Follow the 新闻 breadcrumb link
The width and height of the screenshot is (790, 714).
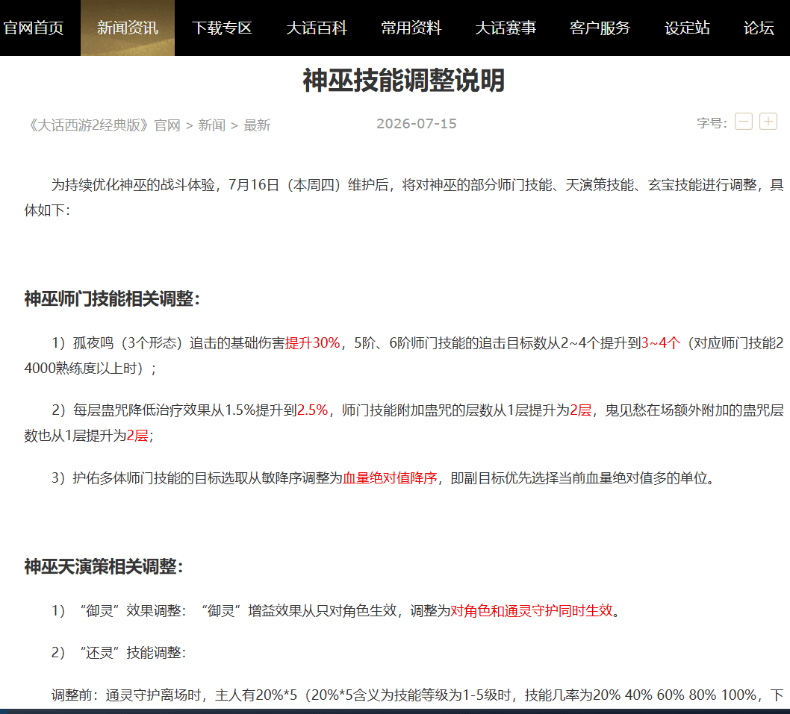(x=211, y=125)
